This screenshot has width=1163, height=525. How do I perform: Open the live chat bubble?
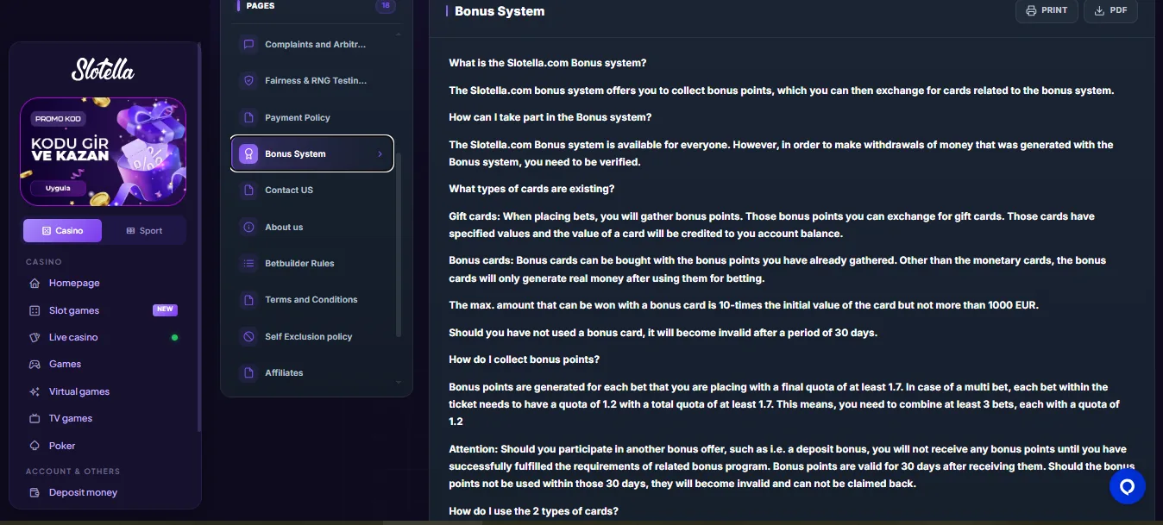click(1127, 486)
